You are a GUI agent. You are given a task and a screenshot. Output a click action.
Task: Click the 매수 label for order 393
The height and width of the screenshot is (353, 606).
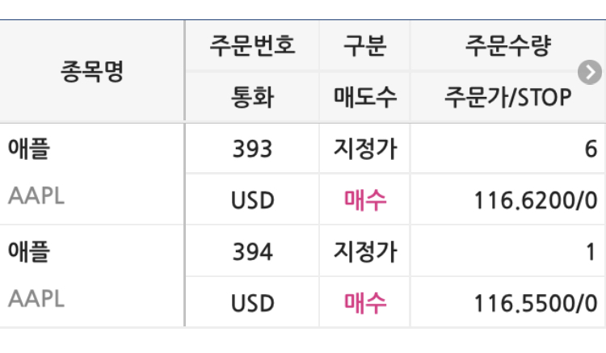click(x=364, y=199)
